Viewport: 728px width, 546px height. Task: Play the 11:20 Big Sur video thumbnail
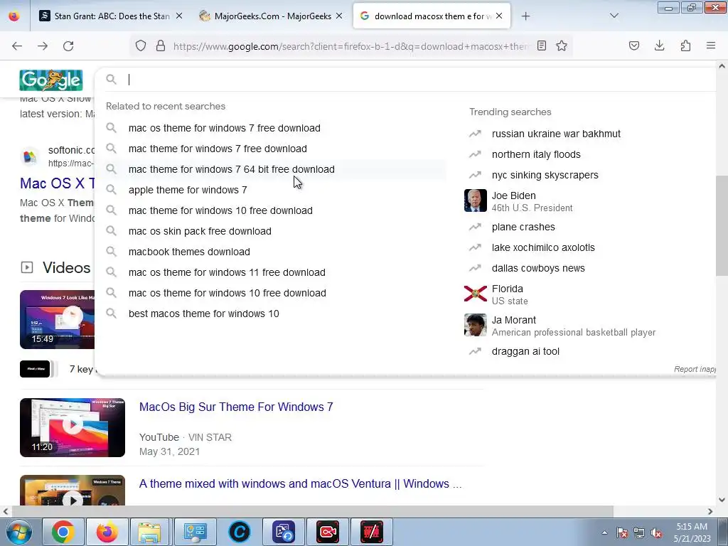(73, 427)
